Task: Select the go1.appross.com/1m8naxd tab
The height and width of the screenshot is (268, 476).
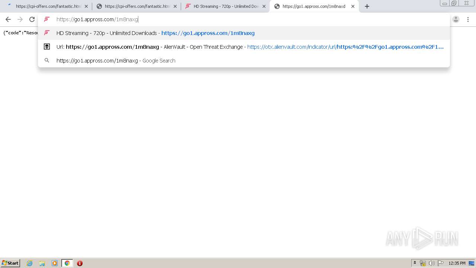Action: (313, 6)
